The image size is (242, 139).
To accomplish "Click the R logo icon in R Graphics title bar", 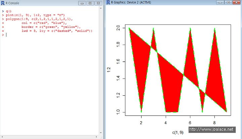I will (108, 2).
